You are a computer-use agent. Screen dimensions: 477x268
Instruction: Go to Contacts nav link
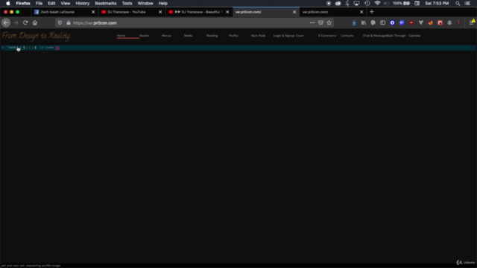coord(347,36)
